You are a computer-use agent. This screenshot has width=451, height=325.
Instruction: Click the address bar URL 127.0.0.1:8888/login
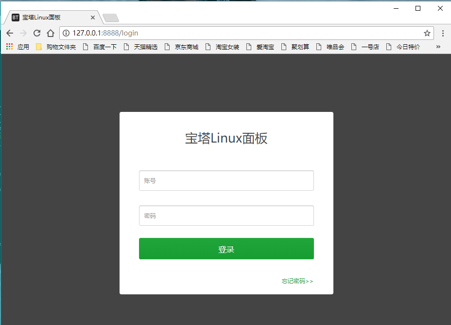tap(105, 33)
